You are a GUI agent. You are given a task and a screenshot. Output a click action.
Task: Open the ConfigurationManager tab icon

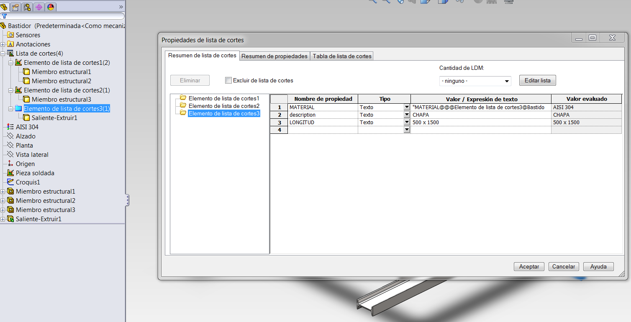click(x=28, y=7)
